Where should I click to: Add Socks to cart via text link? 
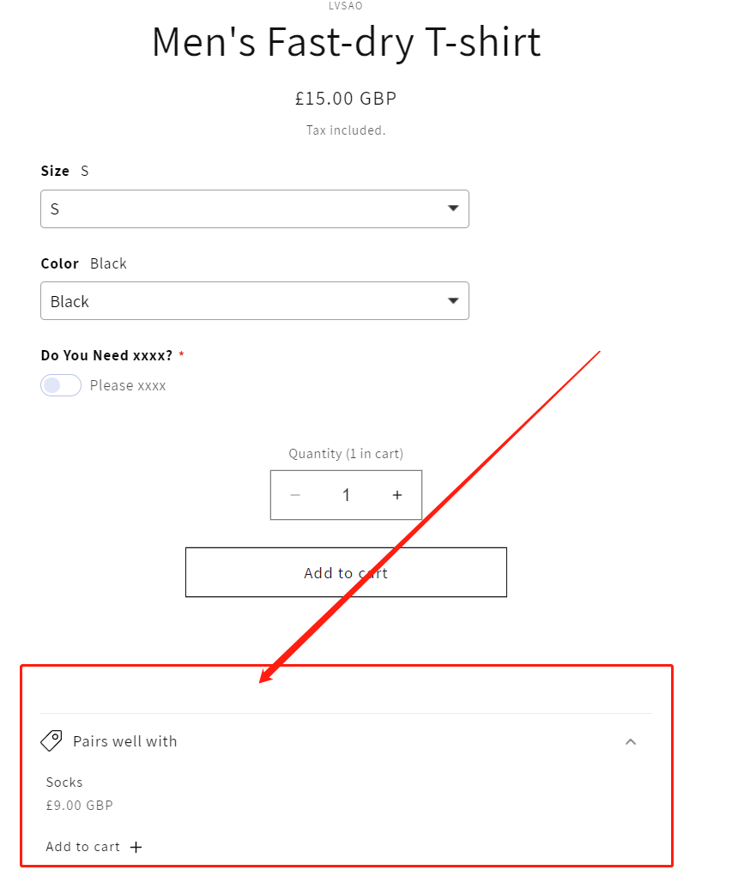click(82, 847)
